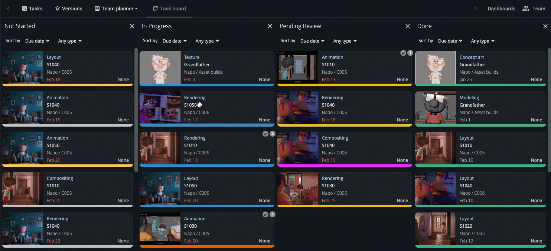Open the Any type filter in Pending Review

click(345, 41)
